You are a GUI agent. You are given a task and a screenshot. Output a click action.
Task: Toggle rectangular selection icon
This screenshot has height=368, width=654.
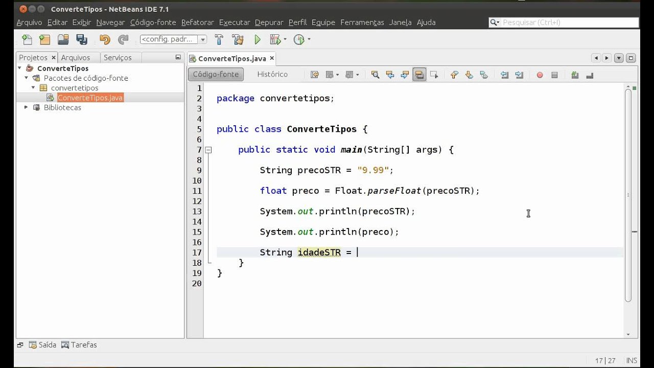[434, 75]
